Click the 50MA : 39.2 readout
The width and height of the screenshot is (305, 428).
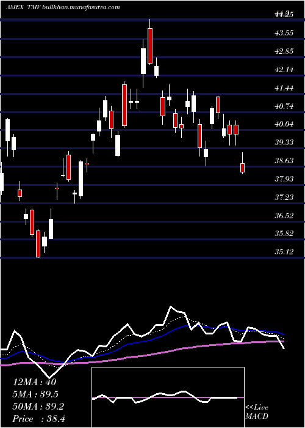pos(38,407)
